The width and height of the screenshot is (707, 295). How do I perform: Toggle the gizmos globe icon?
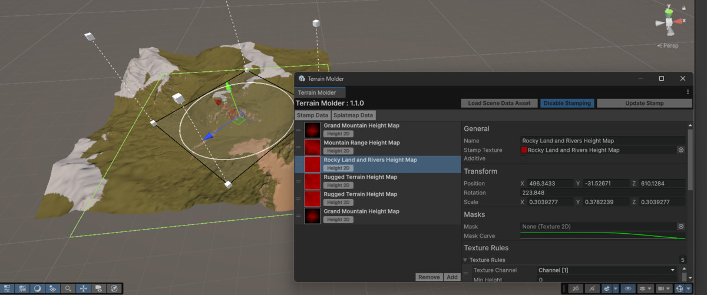pyautogui.click(x=679, y=289)
